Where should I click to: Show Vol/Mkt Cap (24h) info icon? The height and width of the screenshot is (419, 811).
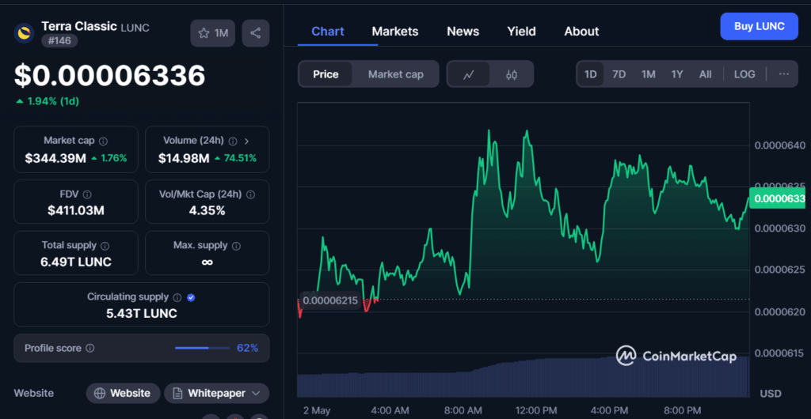(x=251, y=194)
